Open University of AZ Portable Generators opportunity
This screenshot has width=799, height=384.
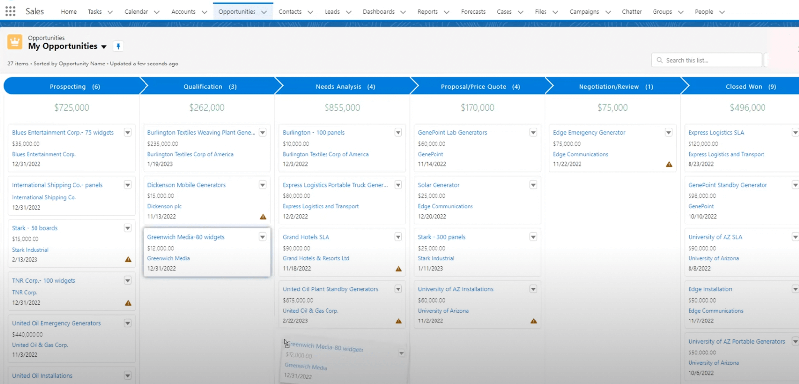pyautogui.click(x=736, y=342)
